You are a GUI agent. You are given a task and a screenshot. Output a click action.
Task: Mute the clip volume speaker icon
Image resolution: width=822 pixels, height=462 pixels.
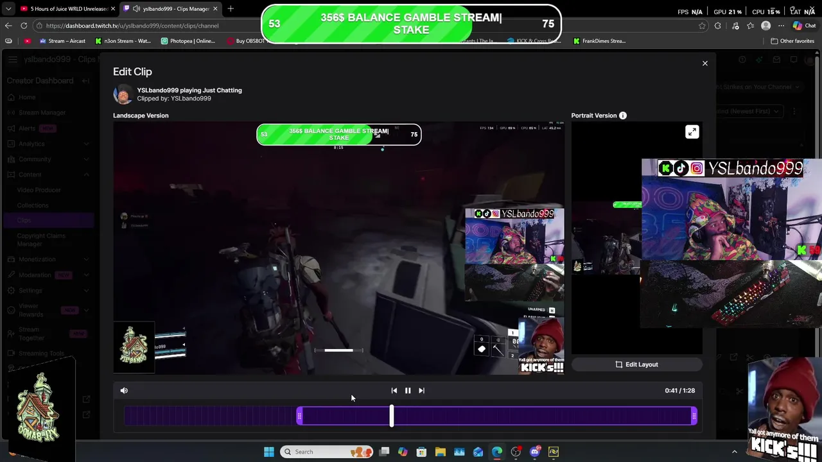[x=124, y=390]
